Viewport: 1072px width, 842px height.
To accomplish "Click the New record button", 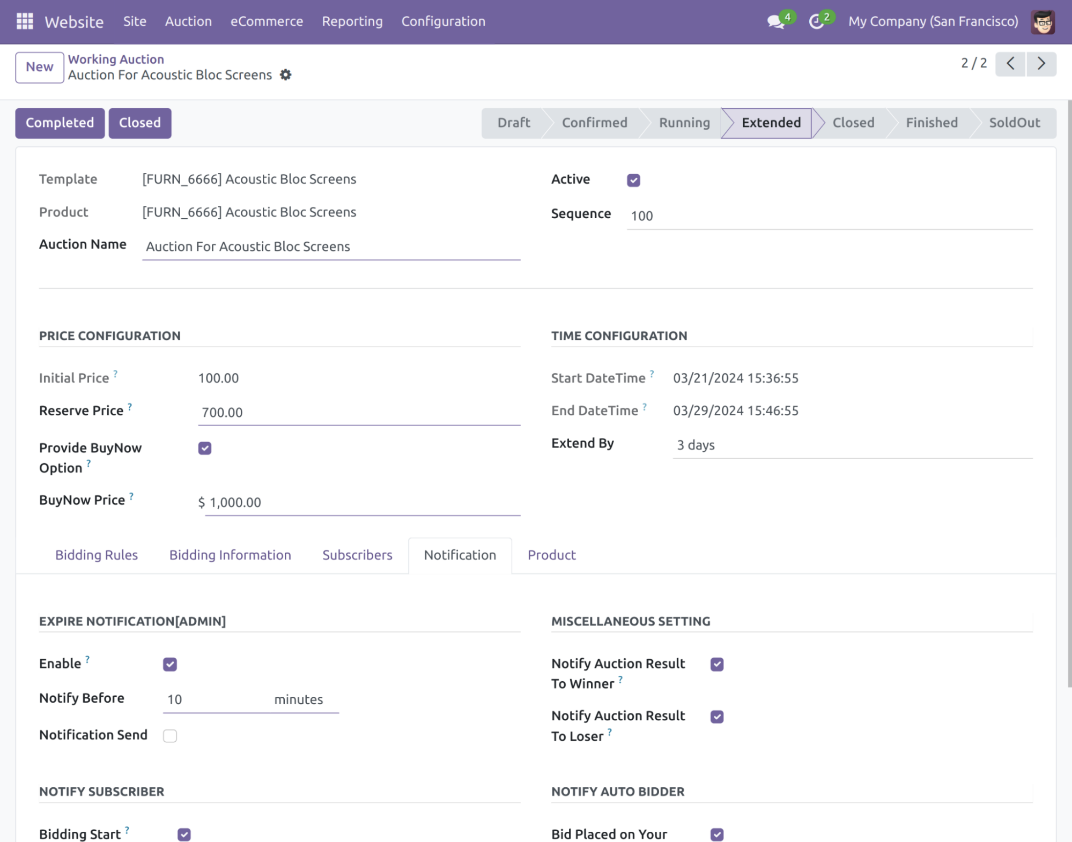I will click(40, 68).
